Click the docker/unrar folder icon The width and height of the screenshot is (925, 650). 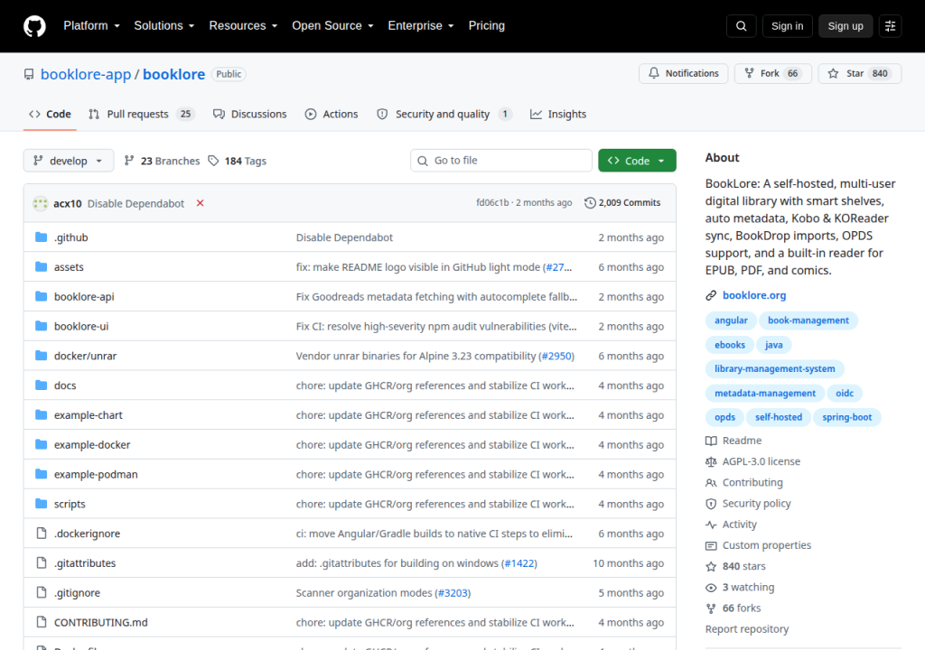[x=42, y=356]
